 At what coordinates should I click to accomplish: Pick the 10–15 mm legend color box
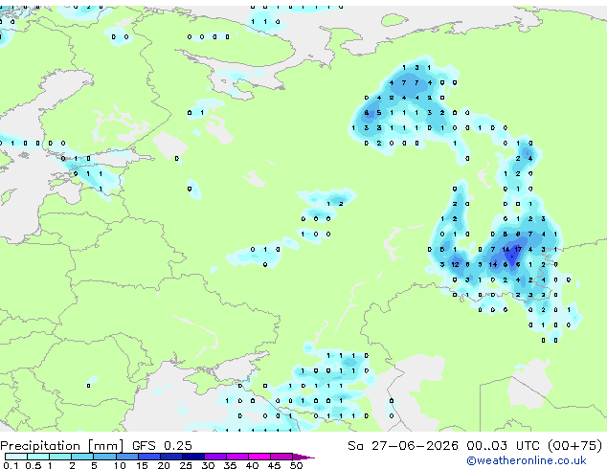click(x=126, y=457)
